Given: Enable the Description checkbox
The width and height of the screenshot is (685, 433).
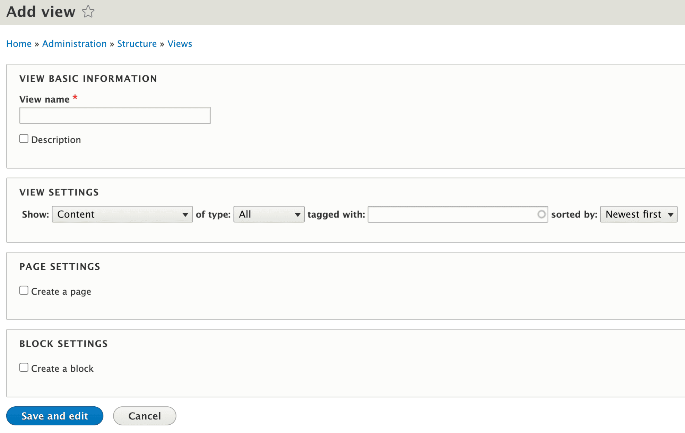Looking at the screenshot, I should [x=24, y=139].
